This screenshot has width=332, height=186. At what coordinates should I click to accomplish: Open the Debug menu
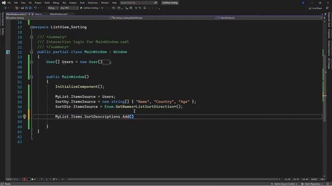pyautogui.click(x=56, y=3)
